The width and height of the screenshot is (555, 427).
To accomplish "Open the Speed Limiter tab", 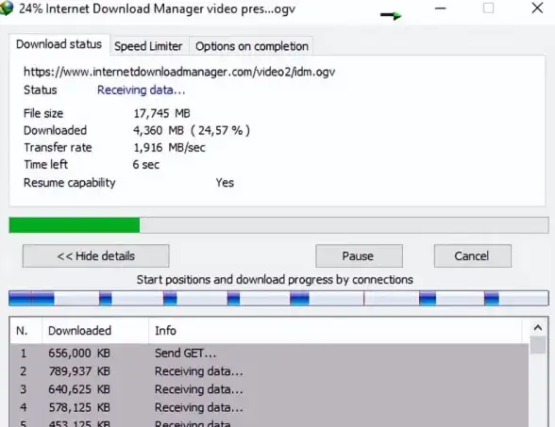I will tap(148, 46).
